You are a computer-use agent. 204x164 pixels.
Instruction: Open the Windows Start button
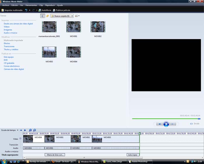pos(4,162)
